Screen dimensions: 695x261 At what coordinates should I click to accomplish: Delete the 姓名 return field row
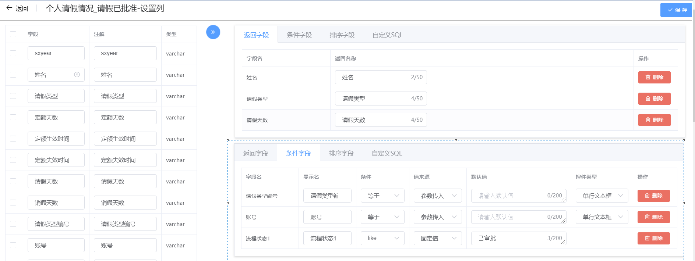(x=654, y=78)
